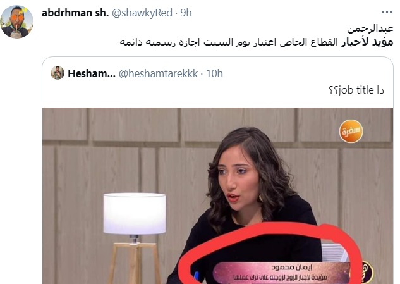Click the bold words مؤيد لأجبار
This screenshot has height=284, width=400.
click(367, 42)
